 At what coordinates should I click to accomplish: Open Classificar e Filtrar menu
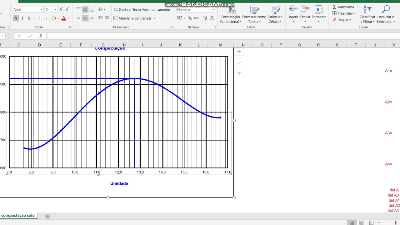(x=367, y=15)
